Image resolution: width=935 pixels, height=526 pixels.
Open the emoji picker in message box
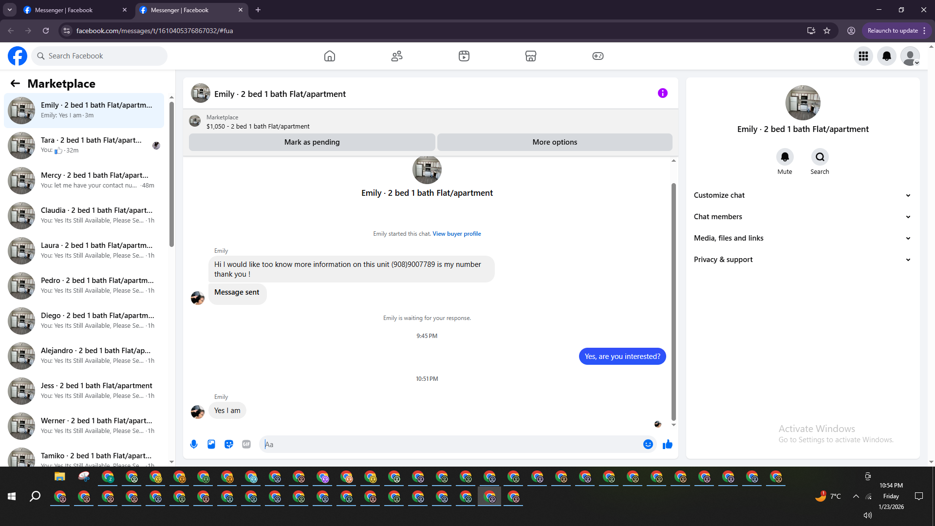[x=648, y=444]
